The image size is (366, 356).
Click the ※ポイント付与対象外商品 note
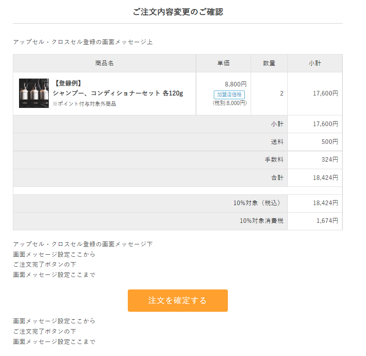(x=84, y=104)
